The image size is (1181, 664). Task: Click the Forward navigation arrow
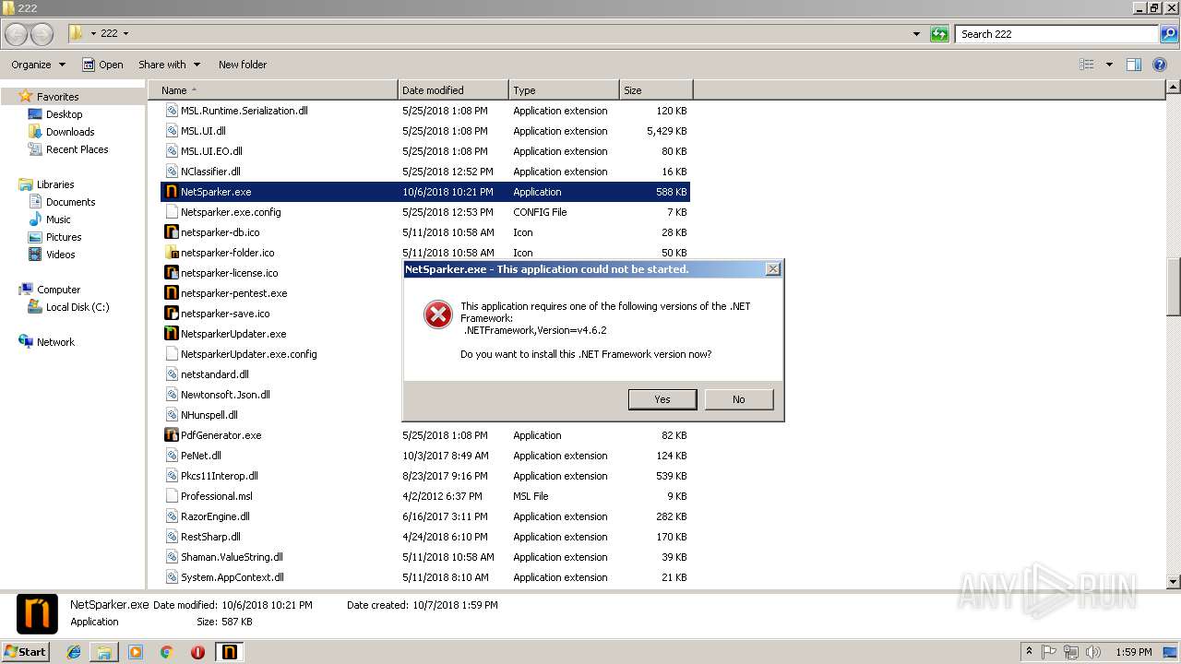coord(42,34)
